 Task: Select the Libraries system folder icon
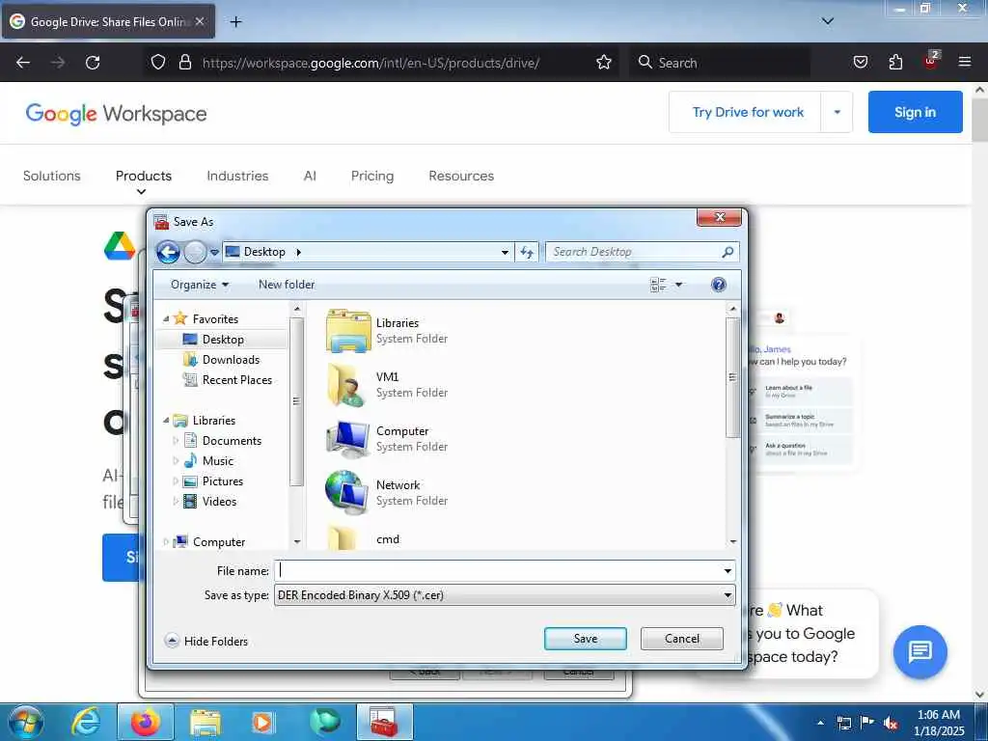tap(347, 331)
